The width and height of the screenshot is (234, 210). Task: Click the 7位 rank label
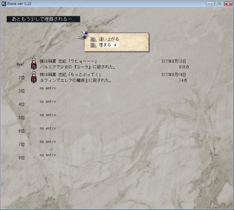click(x=22, y=144)
